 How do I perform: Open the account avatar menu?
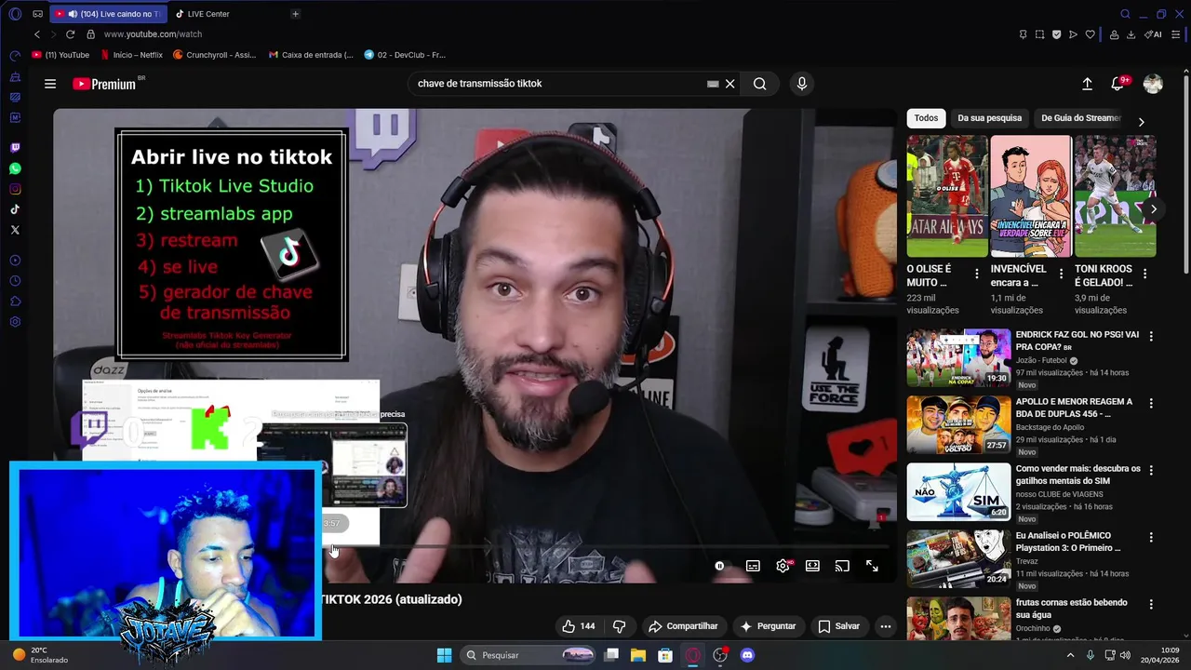click(x=1153, y=84)
